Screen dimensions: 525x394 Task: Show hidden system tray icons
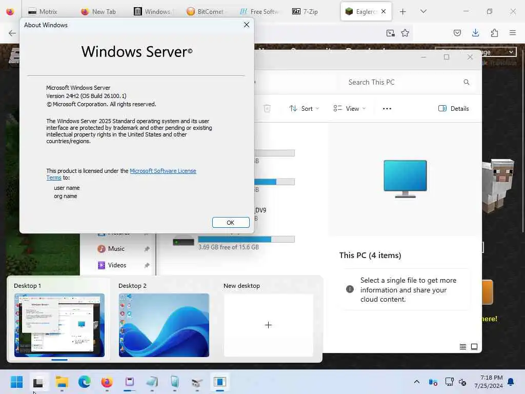coord(416,382)
